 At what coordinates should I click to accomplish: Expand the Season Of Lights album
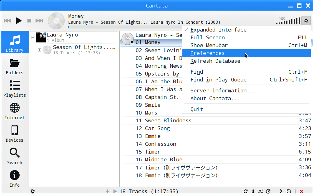click(x=39, y=50)
